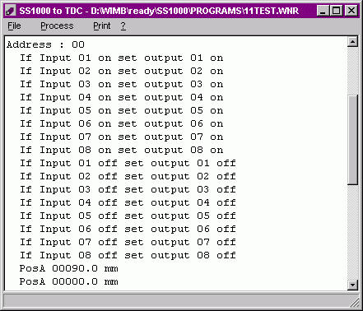Select line 'If Input 08 off set output 08 off'
Image resolution: width=363 pixels, height=311 pixels.
pos(128,255)
